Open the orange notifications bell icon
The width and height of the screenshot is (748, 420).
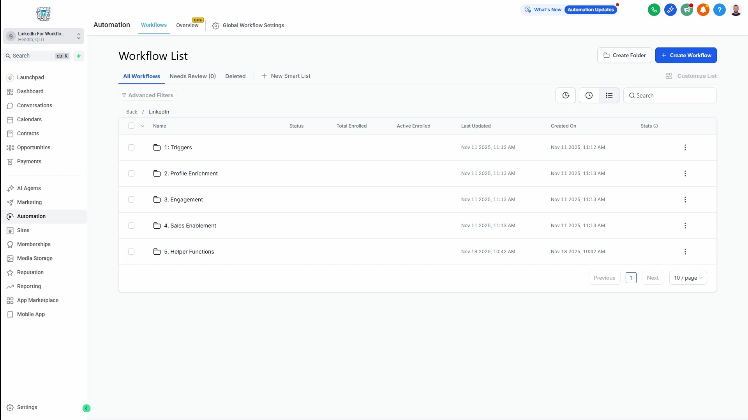(x=703, y=10)
